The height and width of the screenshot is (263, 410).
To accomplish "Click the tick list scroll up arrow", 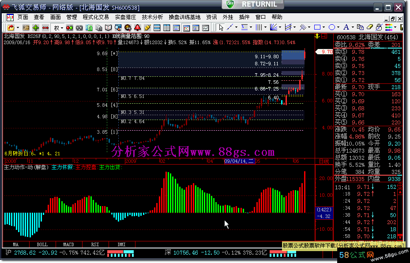I will (400, 192).
